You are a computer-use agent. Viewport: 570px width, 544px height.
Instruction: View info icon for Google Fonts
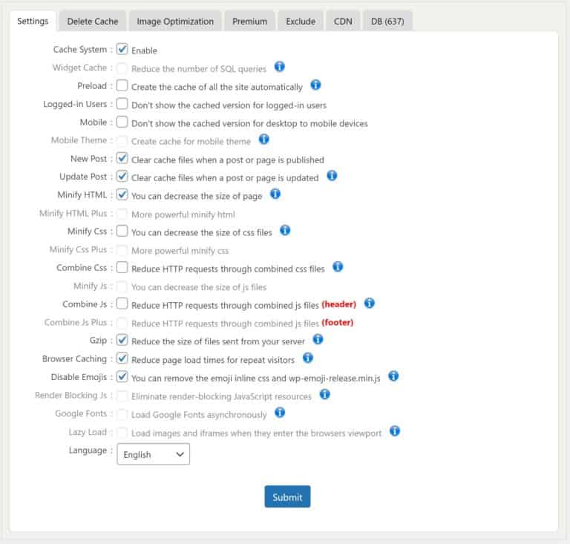280,413
